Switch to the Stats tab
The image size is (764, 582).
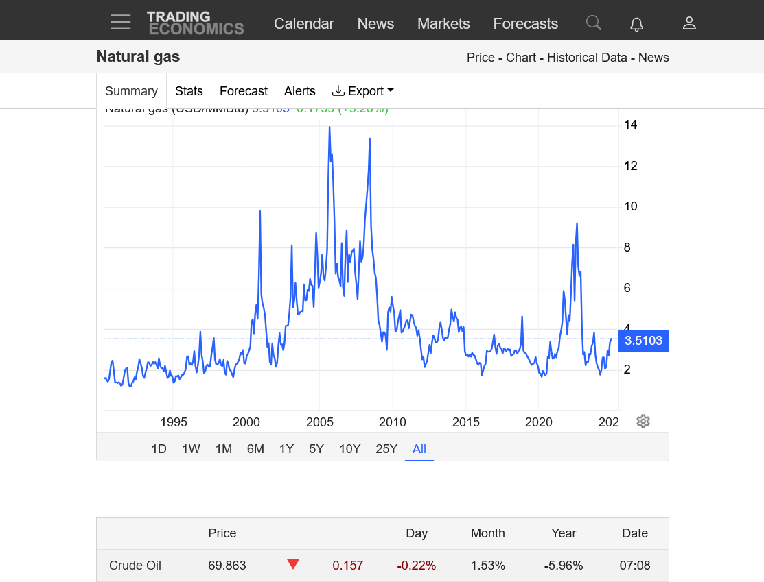coord(189,91)
